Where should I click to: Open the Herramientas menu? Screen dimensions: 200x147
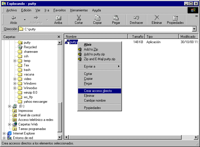tap(79, 10)
